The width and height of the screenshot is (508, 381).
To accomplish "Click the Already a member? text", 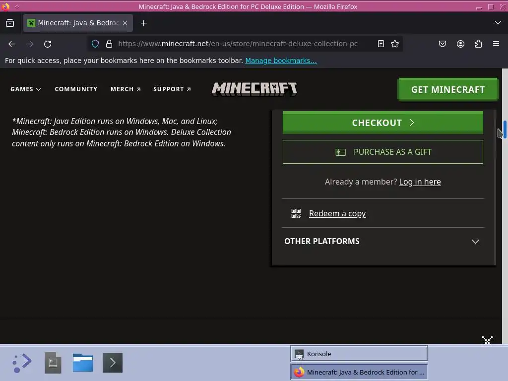I will click(361, 182).
